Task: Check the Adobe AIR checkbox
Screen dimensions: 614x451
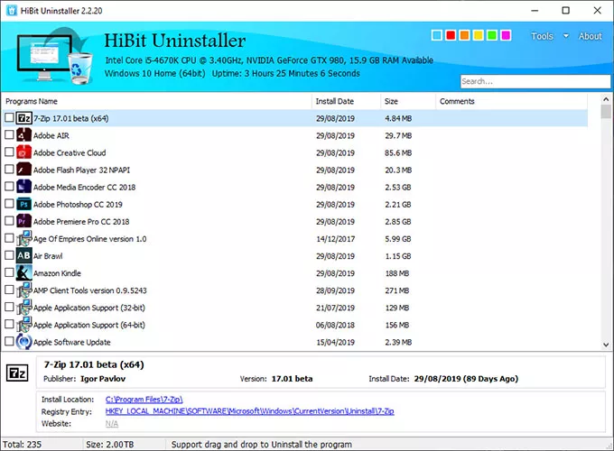Action: [9, 135]
